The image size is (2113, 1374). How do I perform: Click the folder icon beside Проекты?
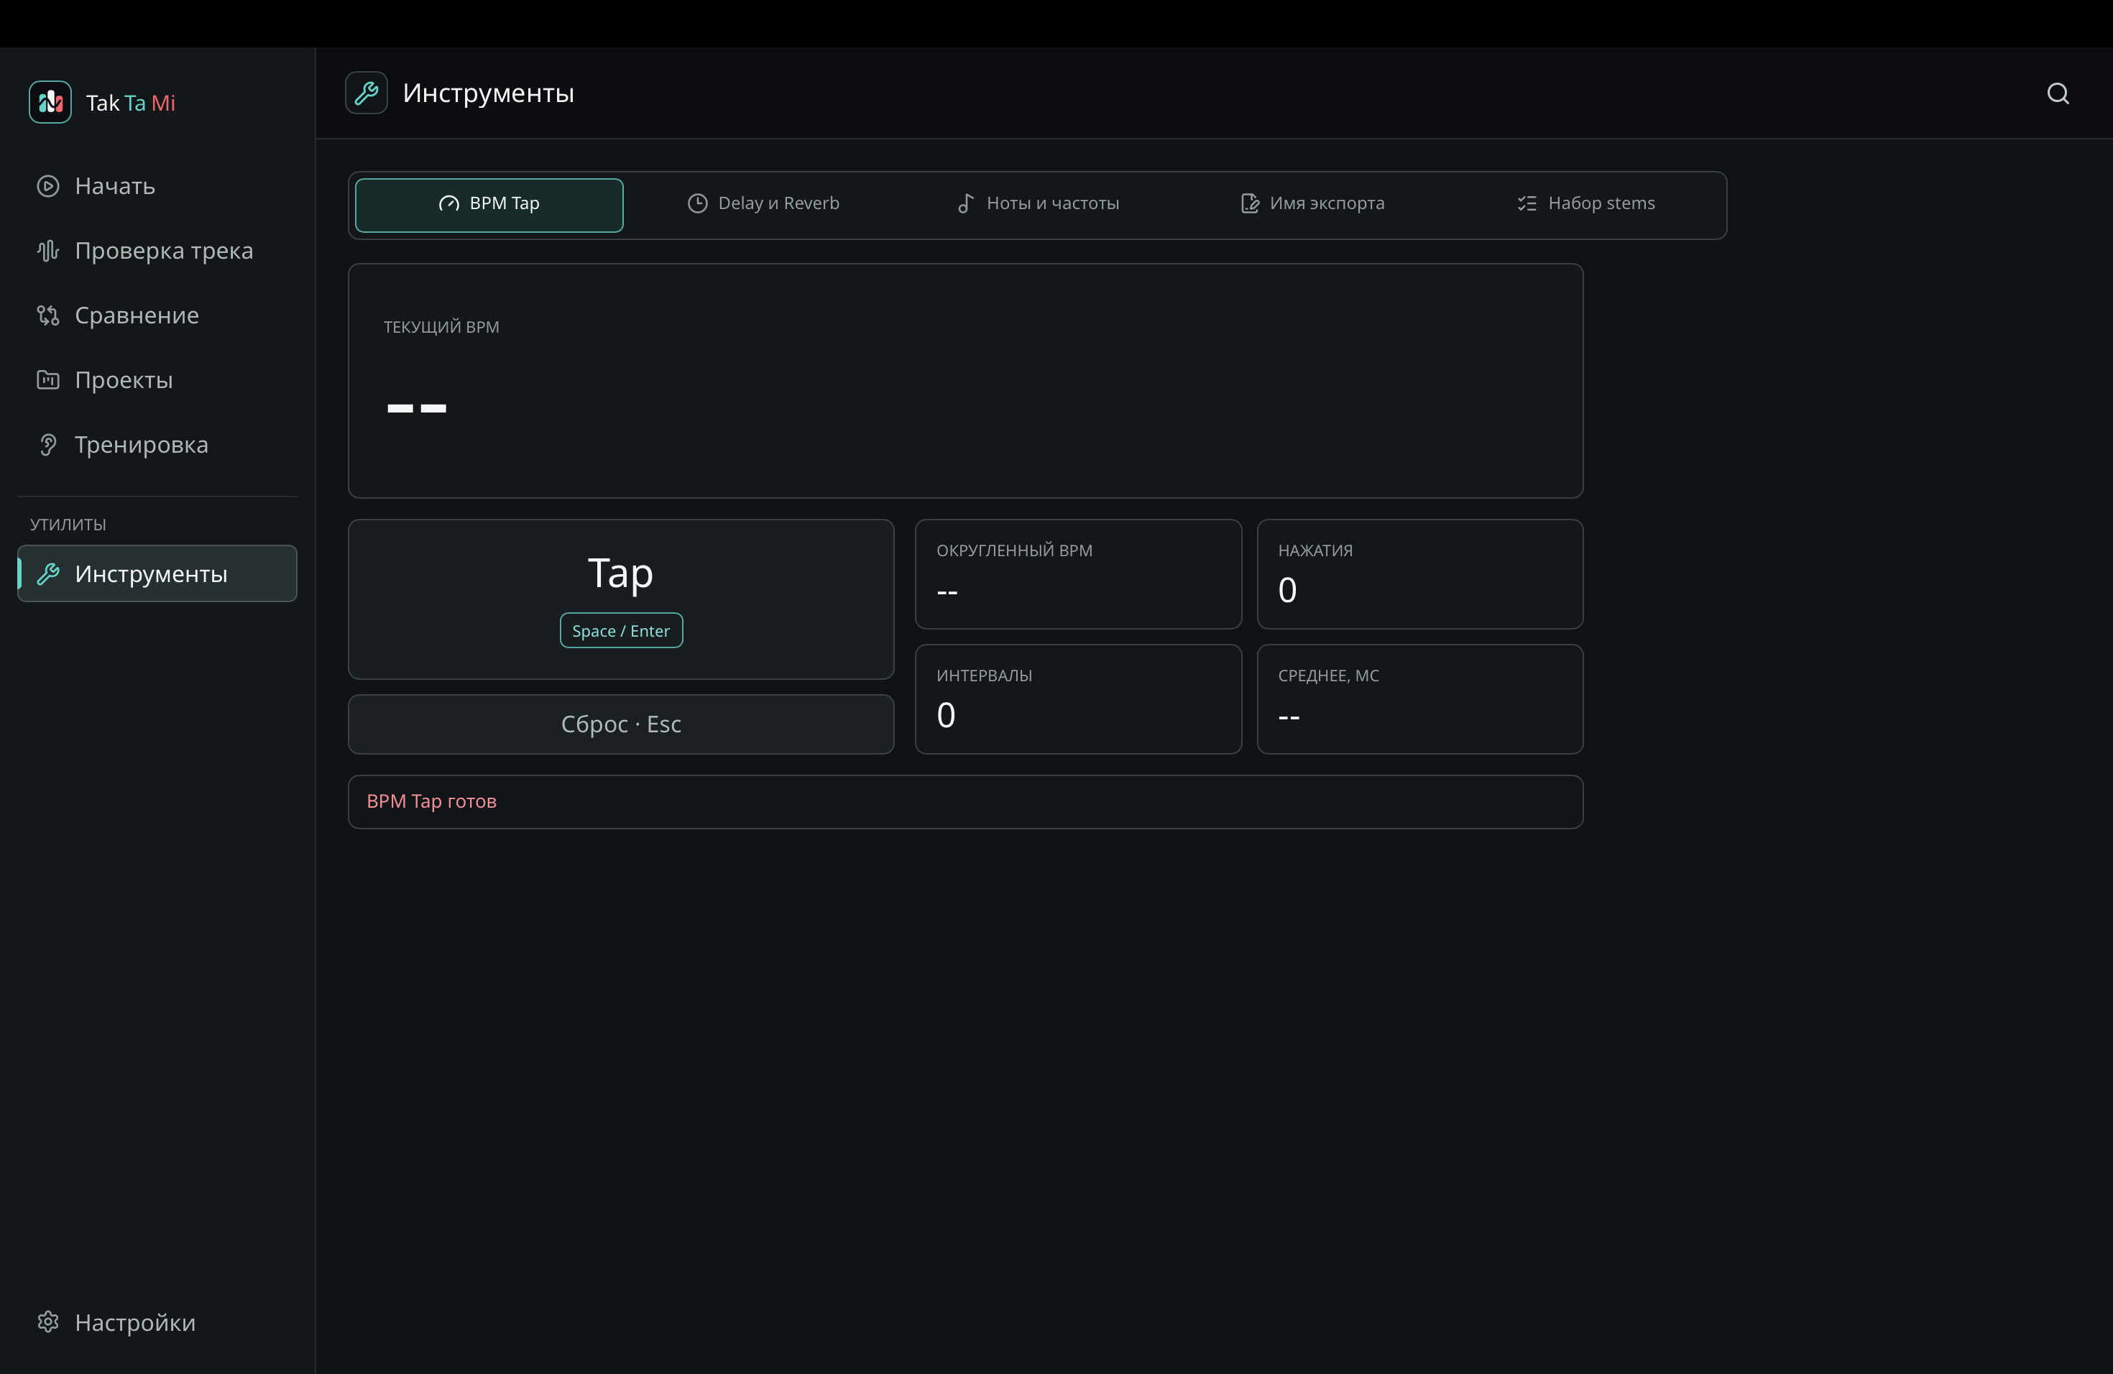pyautogui.click(x=48, y=380)
